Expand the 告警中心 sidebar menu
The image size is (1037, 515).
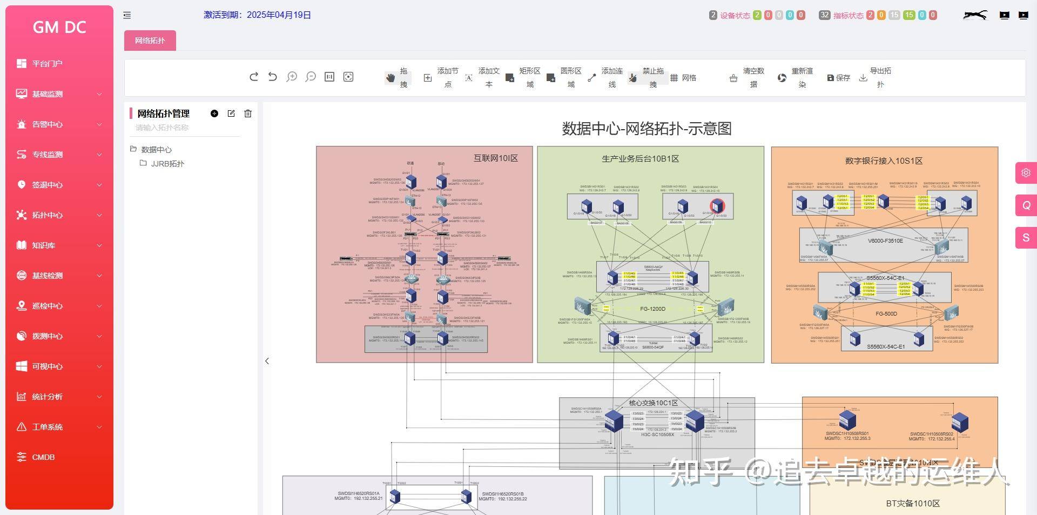(59, 124)
